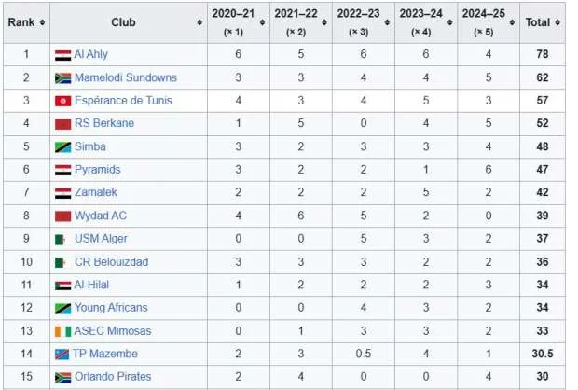Open the Young Africans link

coord(111,307)
